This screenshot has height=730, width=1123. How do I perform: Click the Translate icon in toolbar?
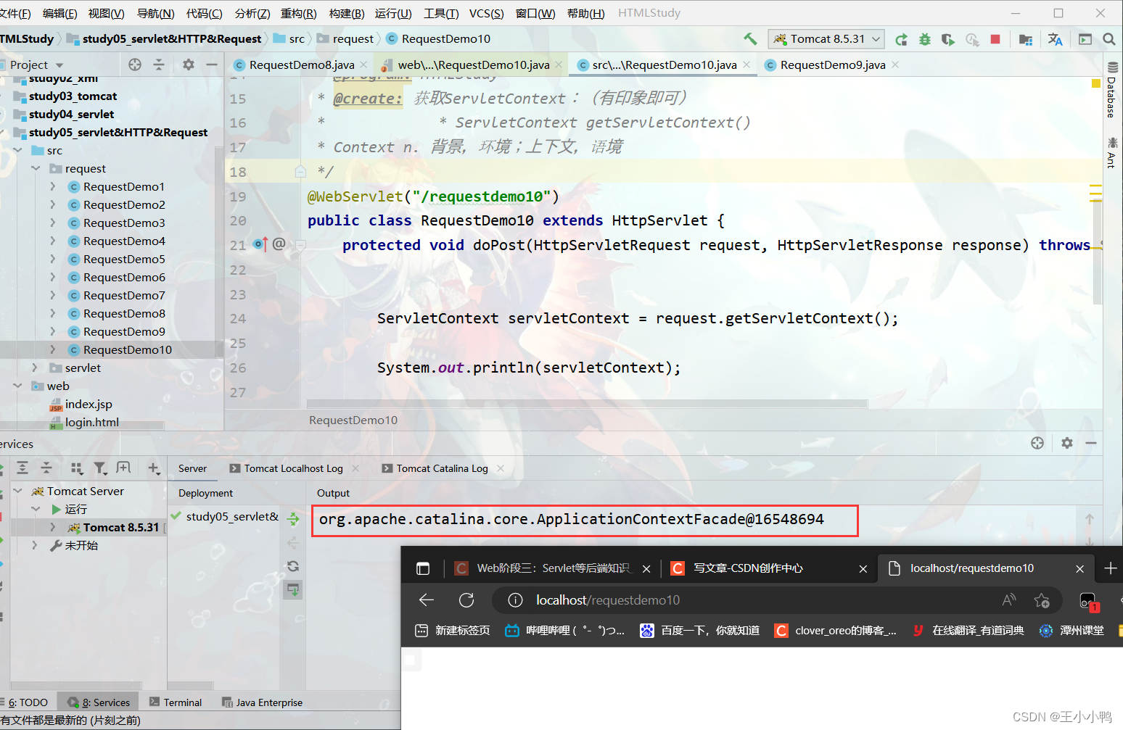(x=1055, y=39)
